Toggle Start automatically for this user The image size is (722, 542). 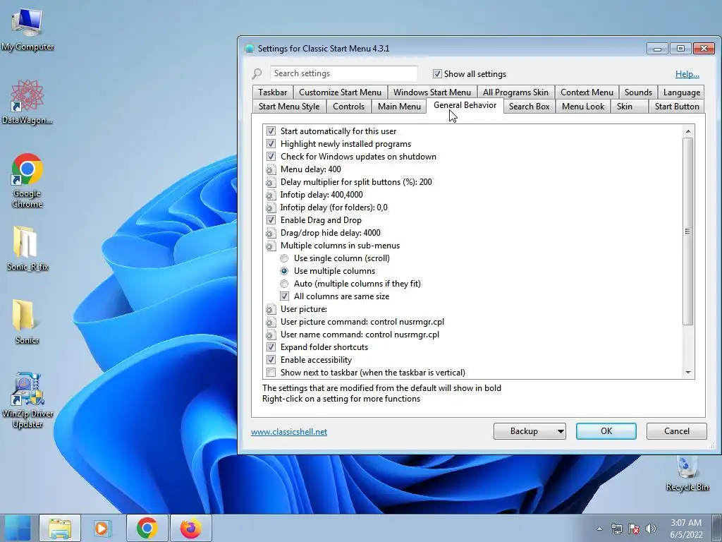(271, 131)
